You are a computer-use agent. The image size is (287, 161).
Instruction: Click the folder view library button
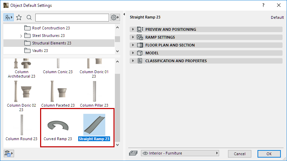pyautogui.click(x=9, y=17)
